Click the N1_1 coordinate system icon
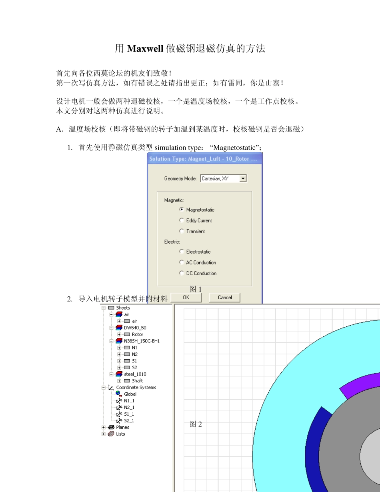Viewport: 380px width, 492px height. (119, 401)
